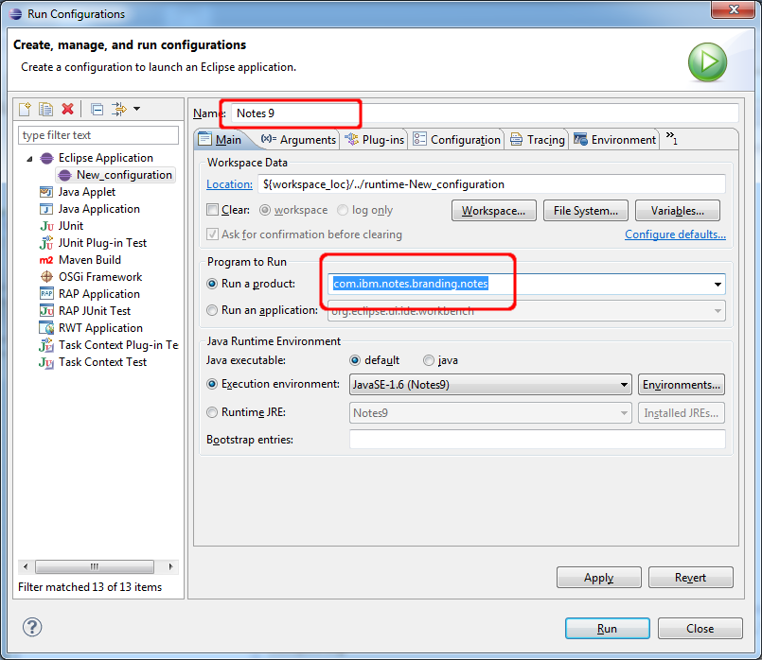Delete the selected launch configuration
The image size is (762, 660).
67,110
